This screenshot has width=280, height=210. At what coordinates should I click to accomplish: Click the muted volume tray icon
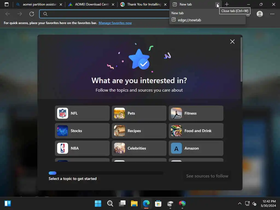click(254, 203)
